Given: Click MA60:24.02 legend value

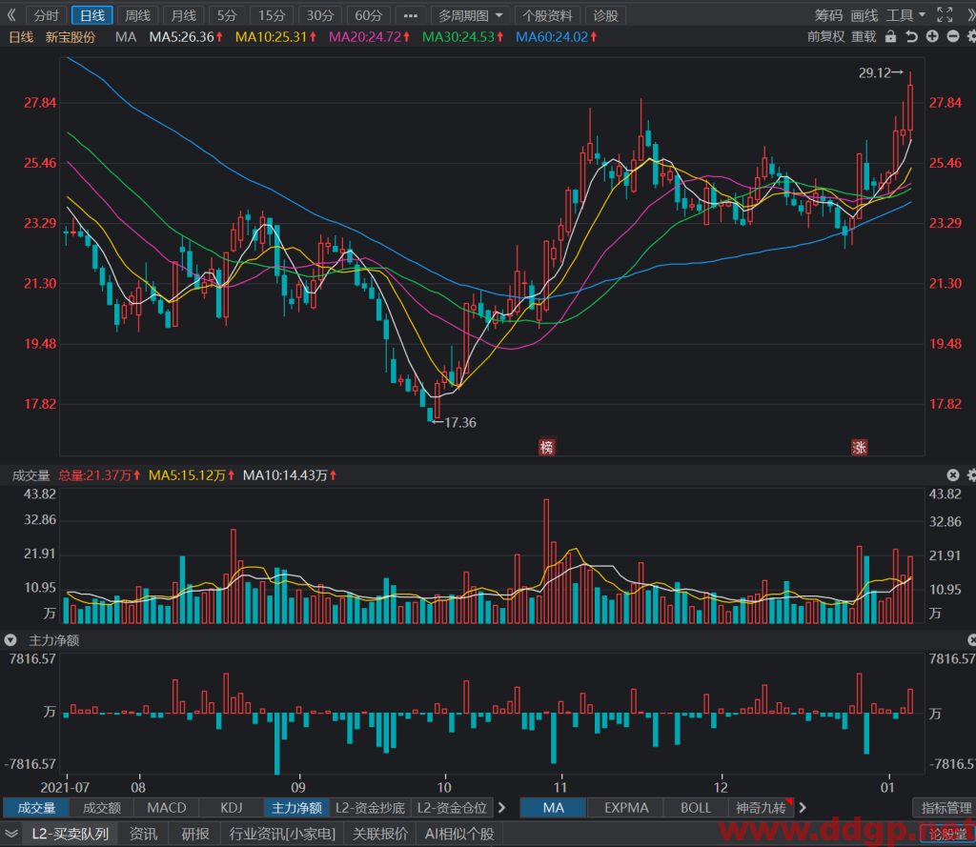Looking at the screenshot, I should point(557,37).
